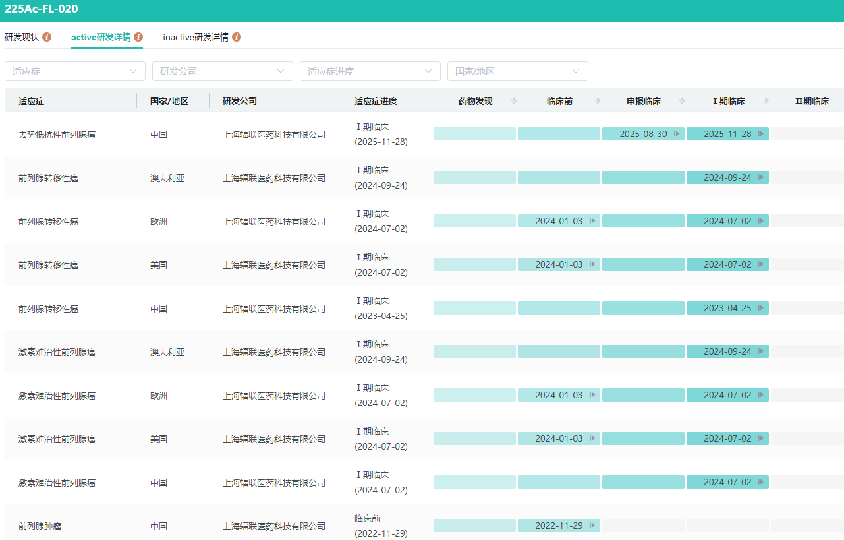
Task: Select the active研发详情 tab
Action: 101,37
